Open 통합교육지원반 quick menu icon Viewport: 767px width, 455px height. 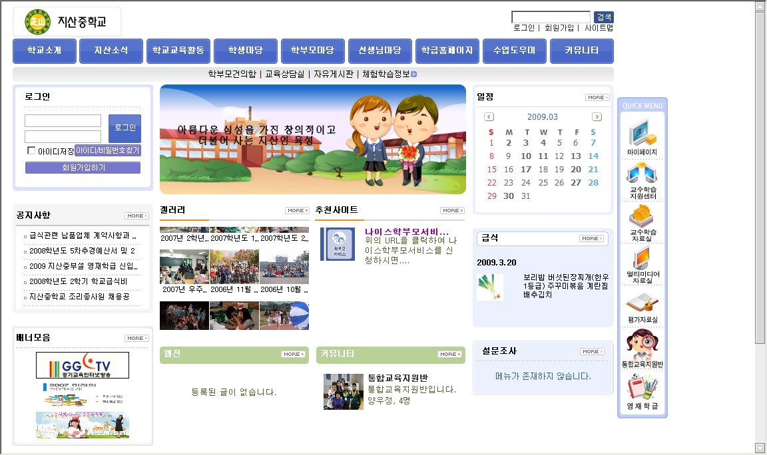click(642, 347)
